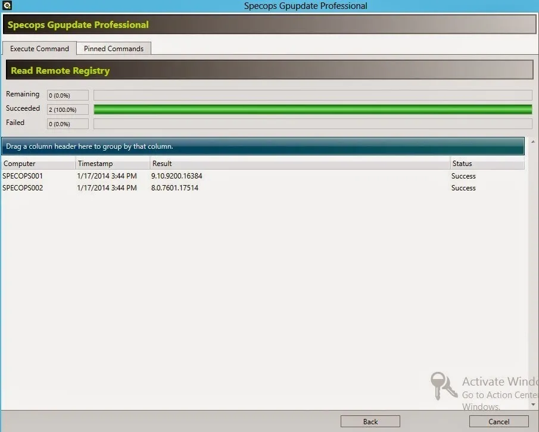Click the scrollbar up arrow
Viewport: 539px width, 432px height.
pyautogui.click(x=533, y=142)
